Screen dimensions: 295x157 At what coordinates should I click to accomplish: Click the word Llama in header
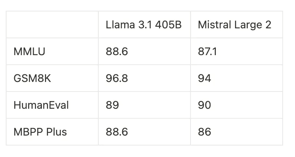120,25
